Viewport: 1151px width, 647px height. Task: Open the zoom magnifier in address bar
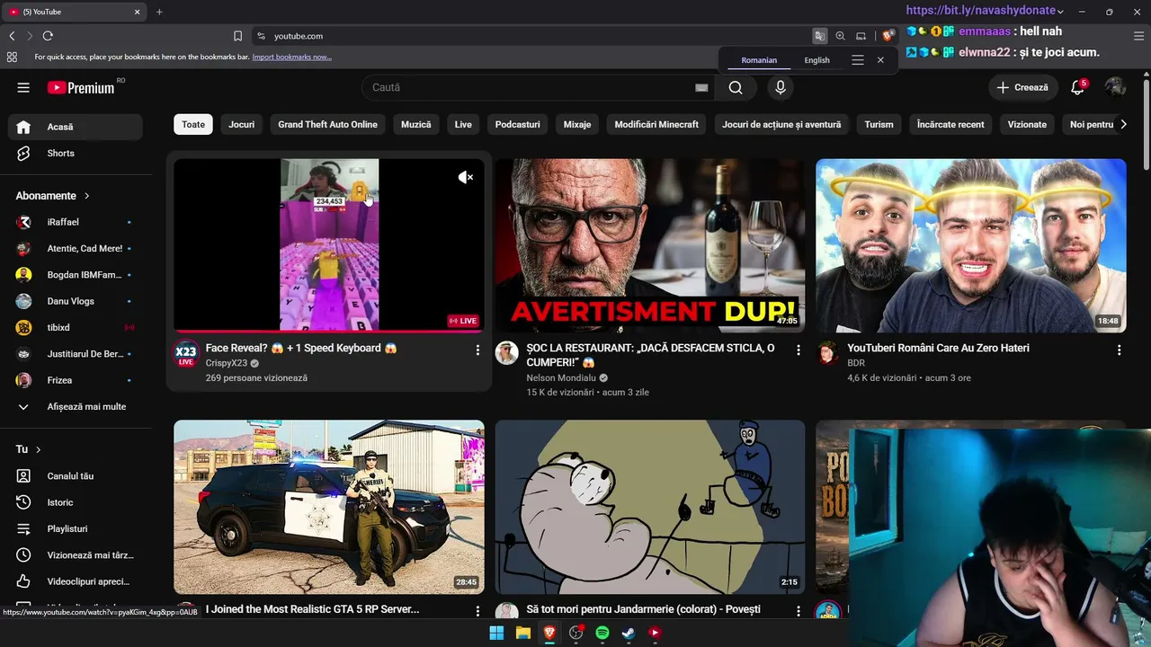point(840,36)
